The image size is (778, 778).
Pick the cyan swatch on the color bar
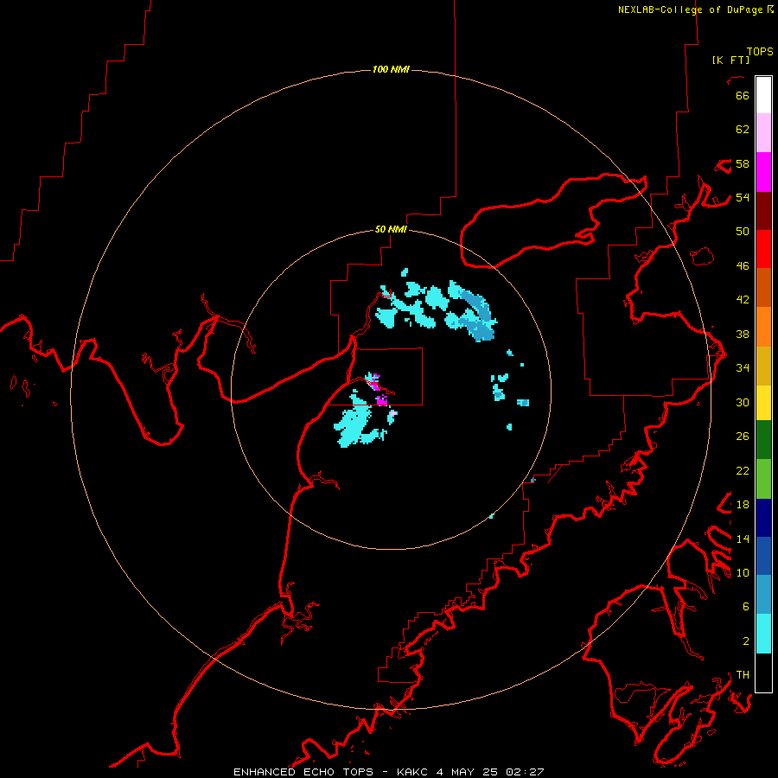(x=763, y=634)
